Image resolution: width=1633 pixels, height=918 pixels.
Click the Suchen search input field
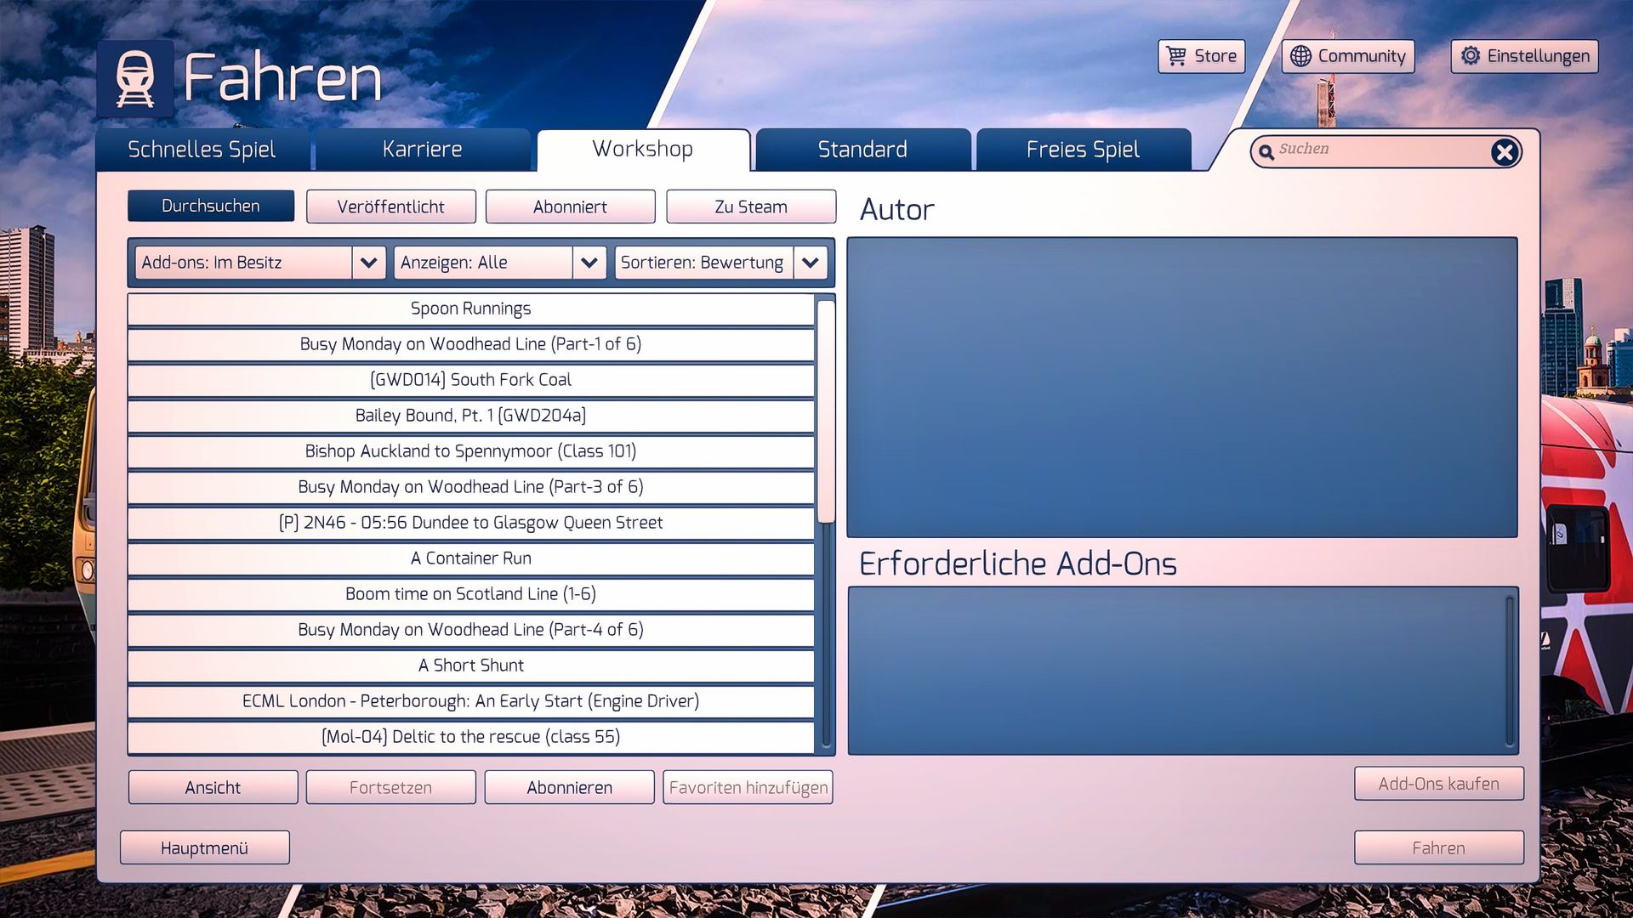(1378, 150)
